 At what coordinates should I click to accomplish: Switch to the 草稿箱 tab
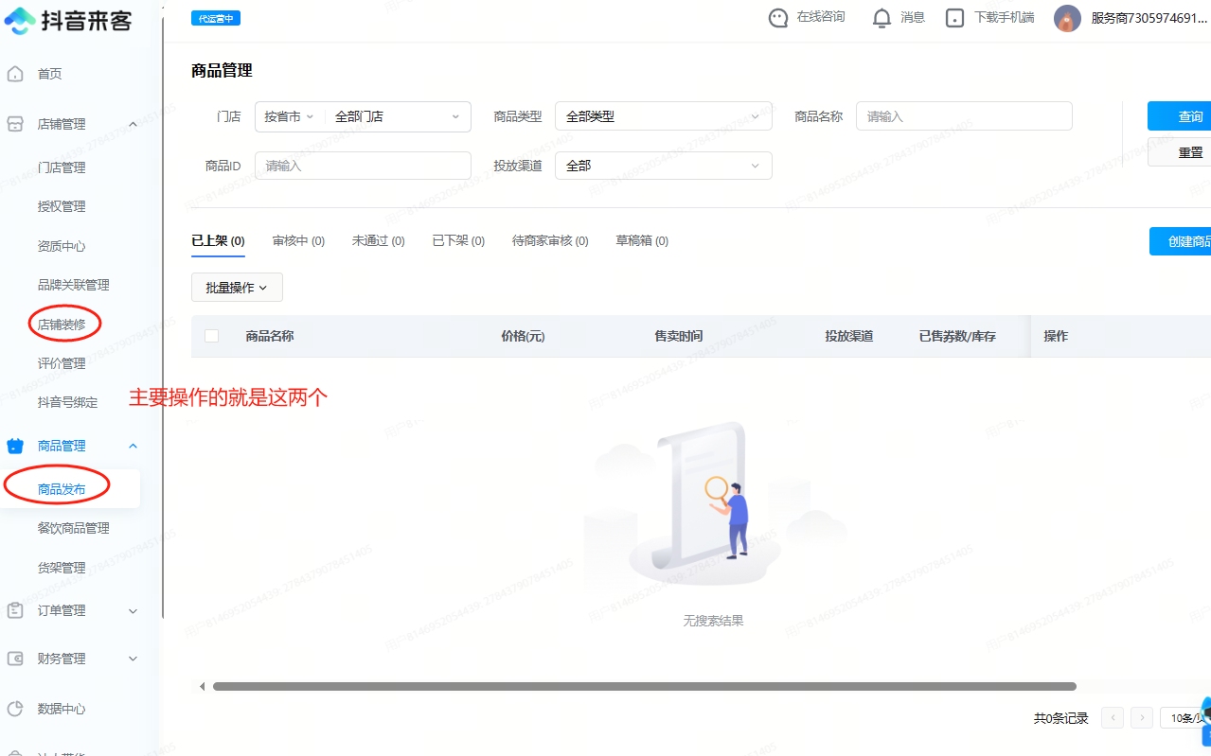642,241
